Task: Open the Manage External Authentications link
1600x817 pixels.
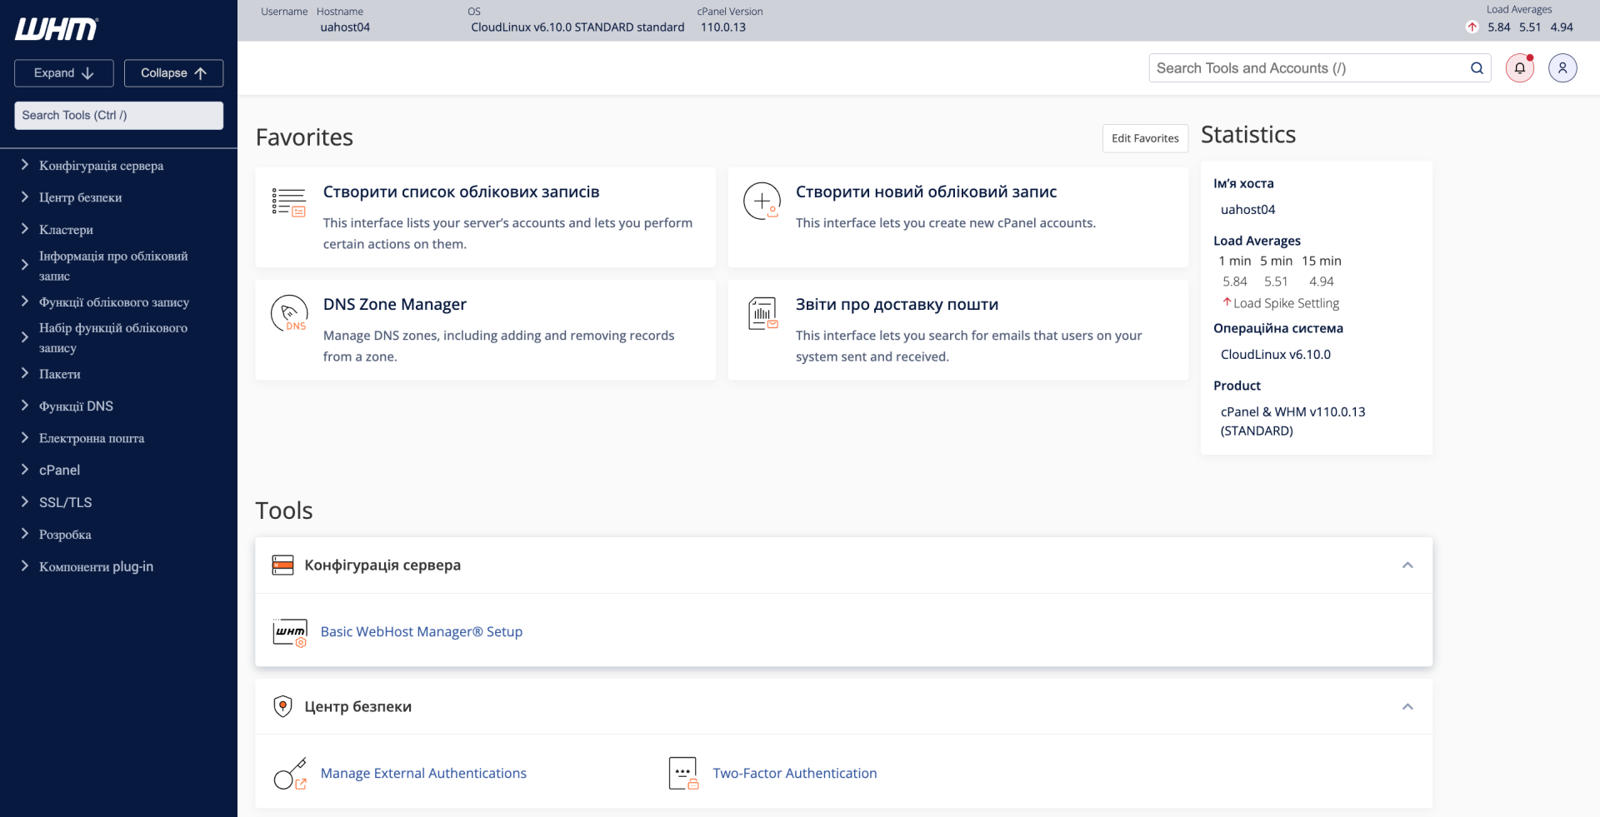Action: click(423, 773)
